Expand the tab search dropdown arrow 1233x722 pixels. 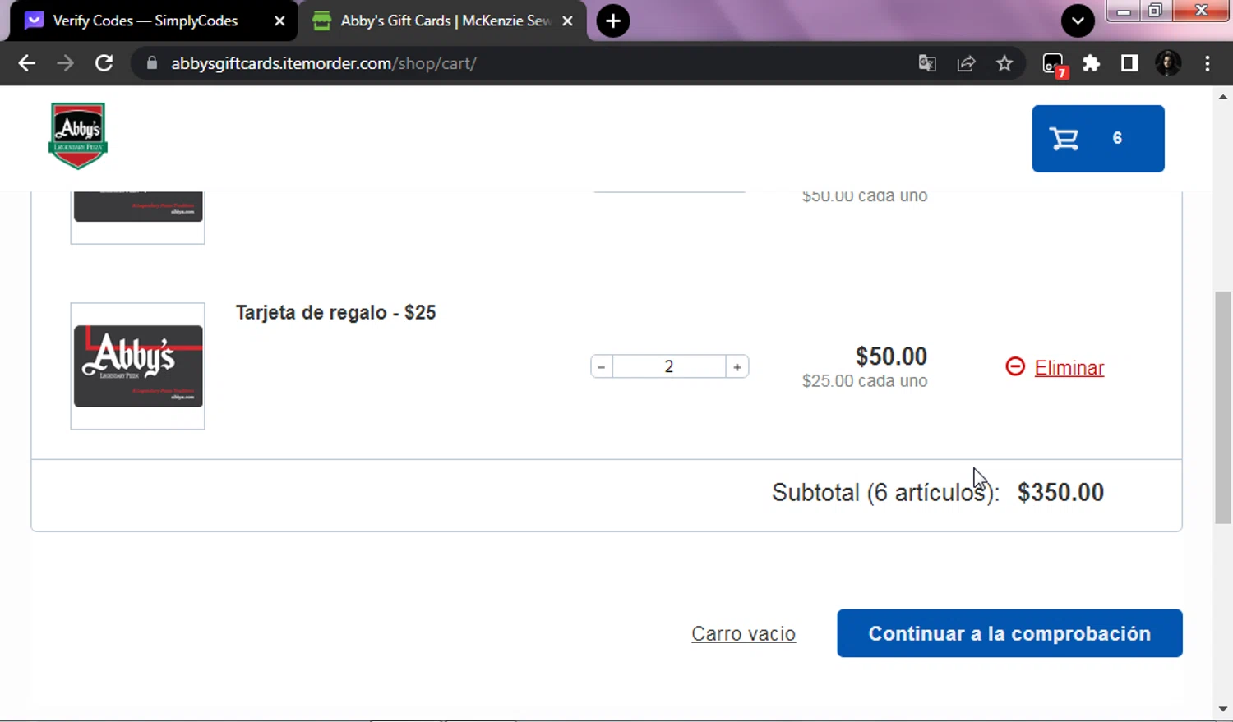[1078, 21]
